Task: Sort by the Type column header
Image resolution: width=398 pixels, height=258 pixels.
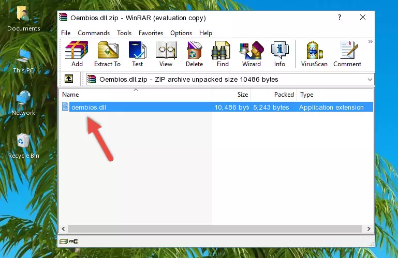Action: pyautogui.click(x=335, y=95)
